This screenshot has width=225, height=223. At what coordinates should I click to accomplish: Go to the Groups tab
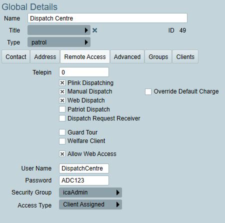158,56
